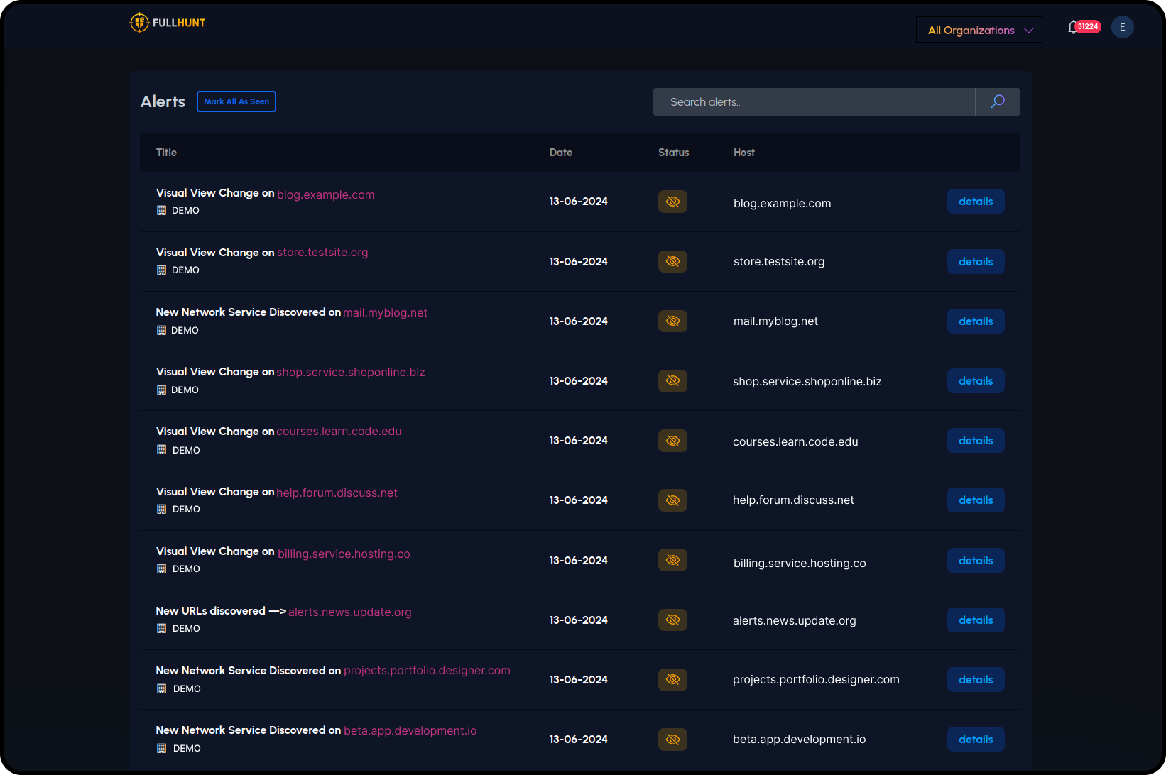Click building icon under store.testsite.org alert
The height and width of the screenshot is (775, 1166).
[161, 270]
